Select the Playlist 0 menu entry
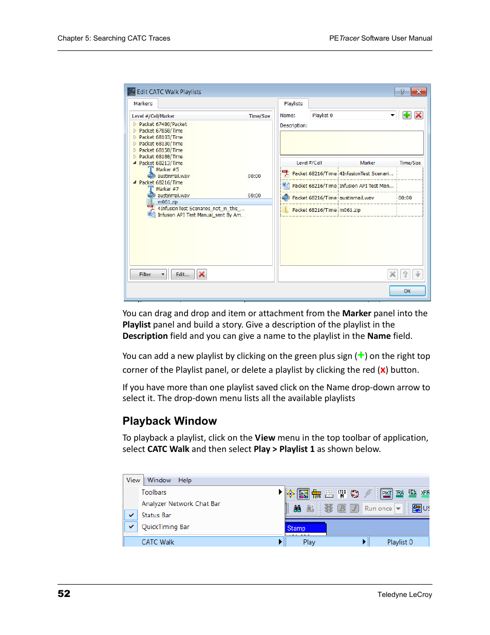 coord(400,542)
